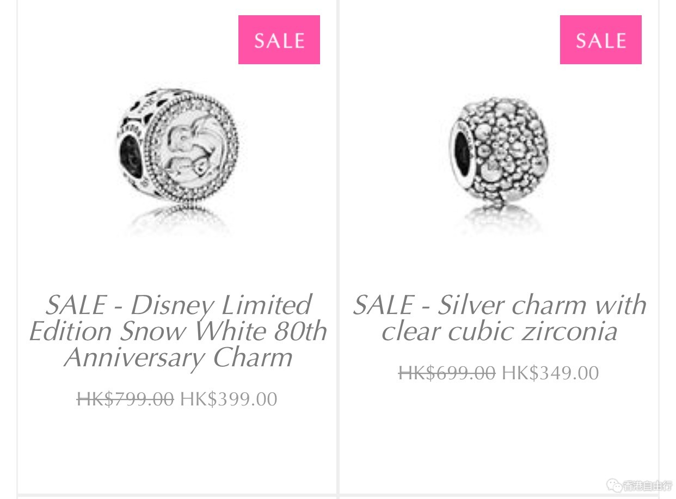Click the pink SALE badge on Snow White charm
This screenshot has height=499, width=676.
(x=279, y=40)
